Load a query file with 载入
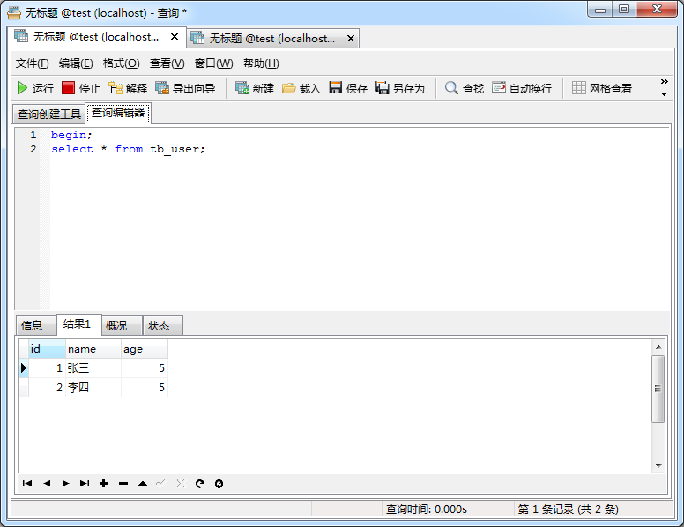This screenshot has width=684, height=527. (301, 88)
